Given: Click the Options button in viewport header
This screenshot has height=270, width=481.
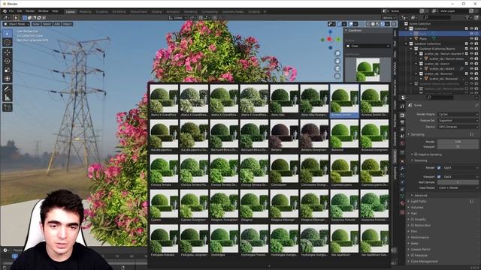Looking at the screenshot, I should pos(388,18).
